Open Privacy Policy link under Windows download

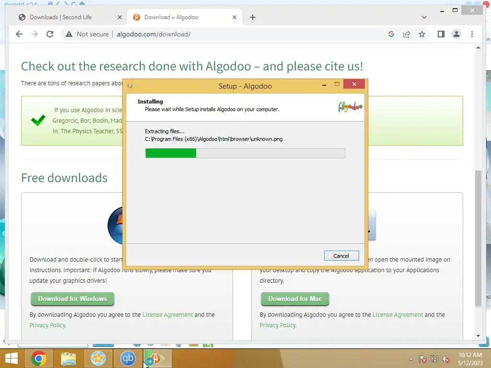tap(47, 325)
